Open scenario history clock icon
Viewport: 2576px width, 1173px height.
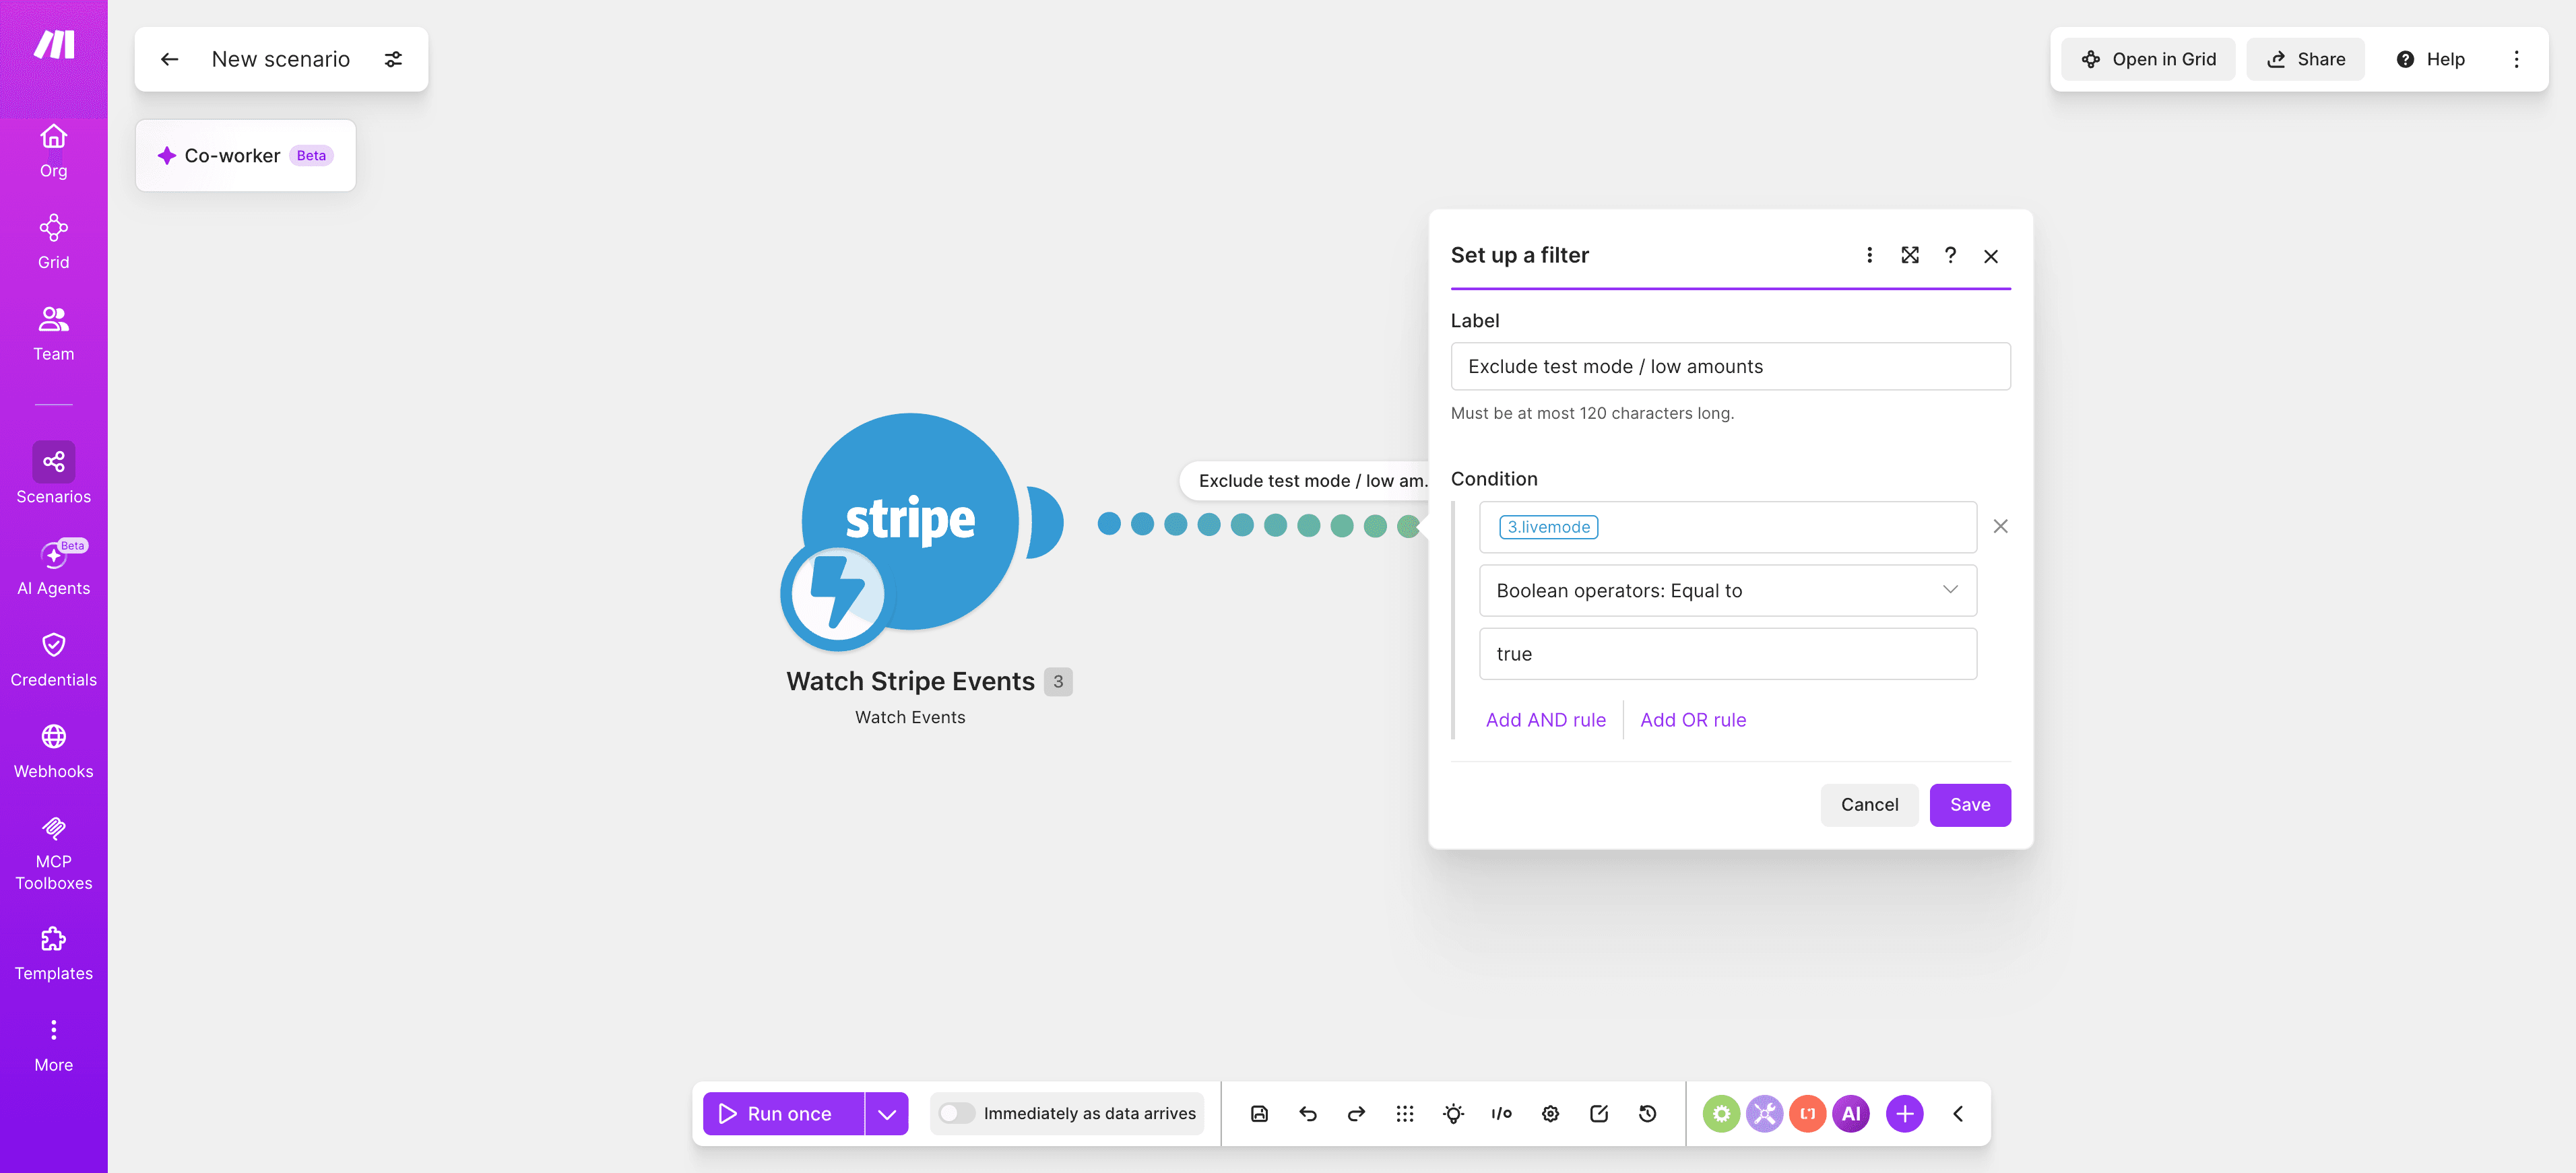(x=1648, y=1114)
